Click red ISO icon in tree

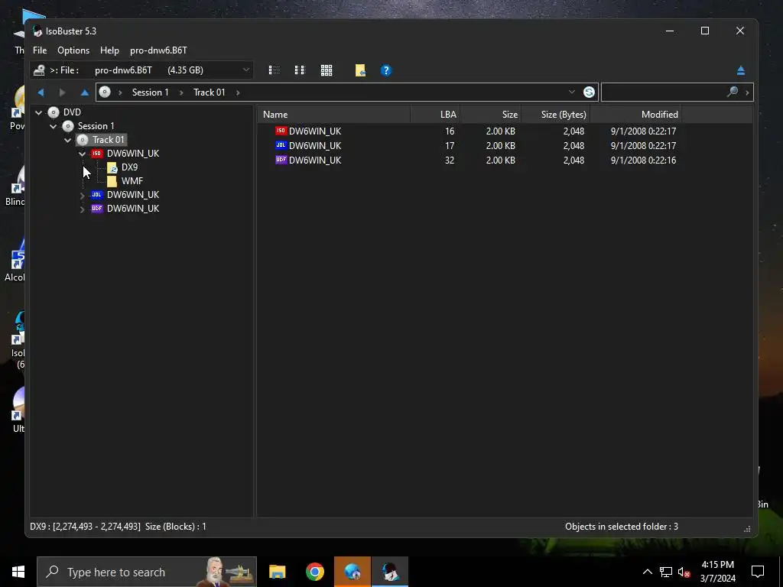(x=97, y=153)
